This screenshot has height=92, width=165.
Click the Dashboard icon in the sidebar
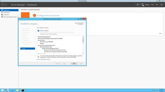tap(2, 10)
